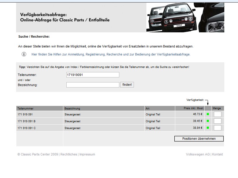Viewport: 238px width, 178px height.
Task: Open the Kontakt footer link
Action: coord(217,154)
